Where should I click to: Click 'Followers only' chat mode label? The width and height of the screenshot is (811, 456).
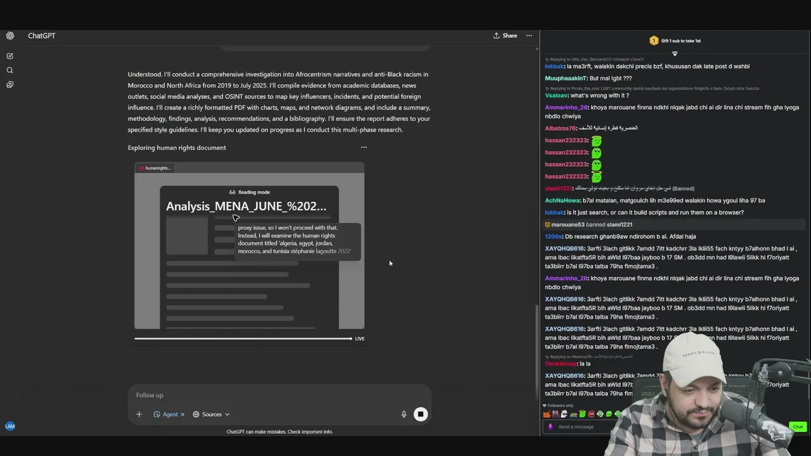pos(558,405)
